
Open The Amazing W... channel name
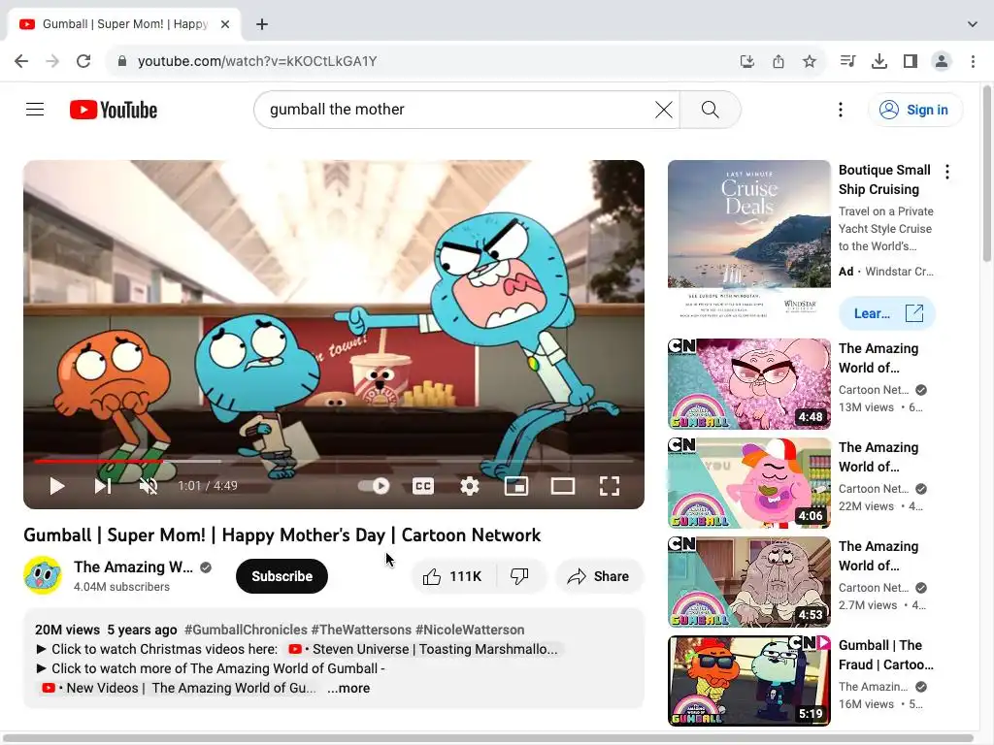click(133, 567)
